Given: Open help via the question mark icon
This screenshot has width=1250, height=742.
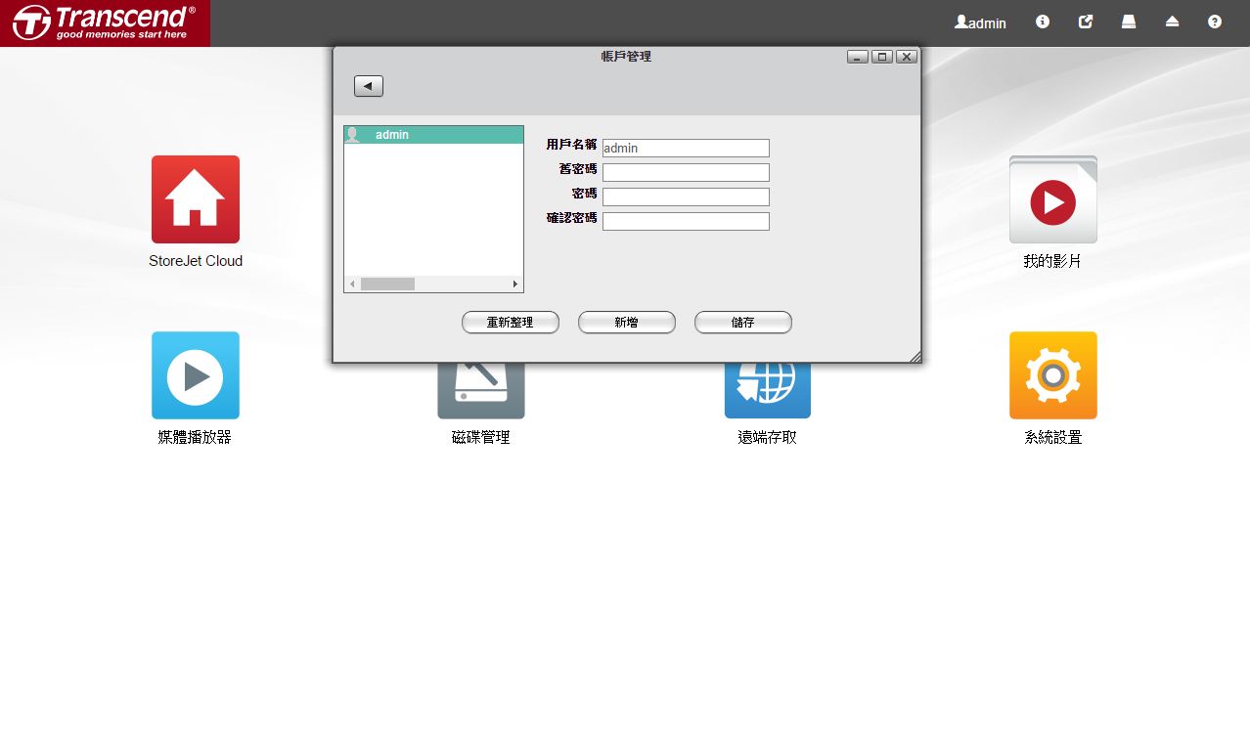Looking at the screenshot, I should coord(1215,22).
